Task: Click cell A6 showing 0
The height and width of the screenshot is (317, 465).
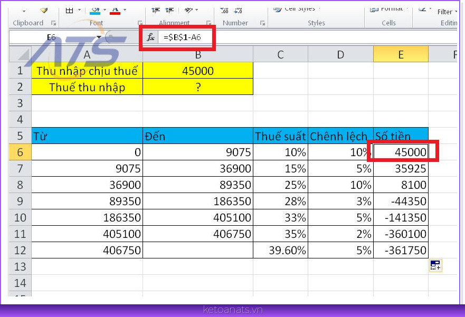Action: 87,152
